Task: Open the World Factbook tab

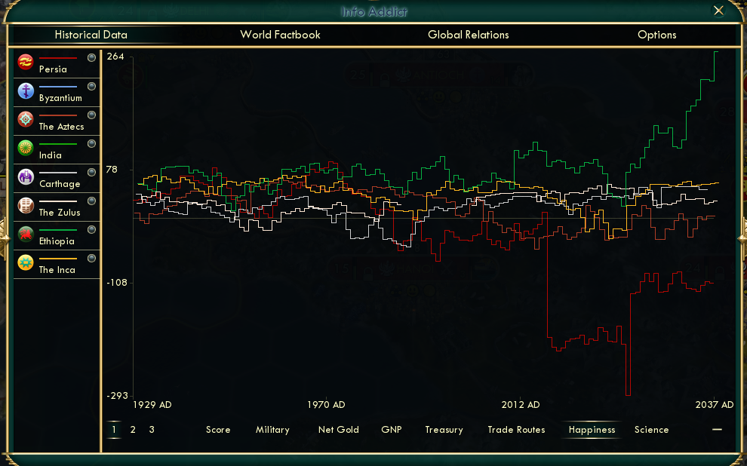Action: [x=280, y=35]
